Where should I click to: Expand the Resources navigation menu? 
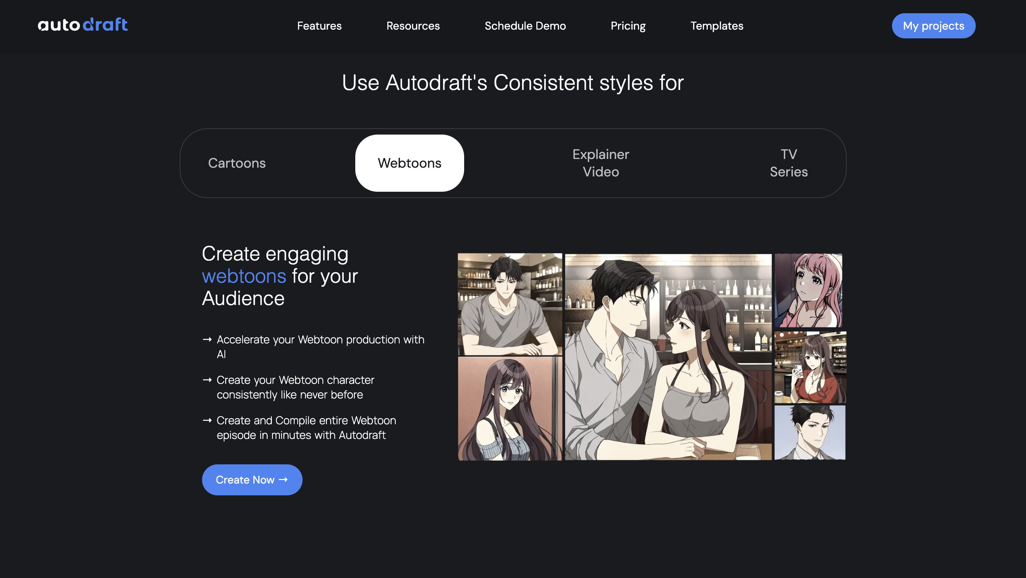pyautogui.click(x=413, y=25)
